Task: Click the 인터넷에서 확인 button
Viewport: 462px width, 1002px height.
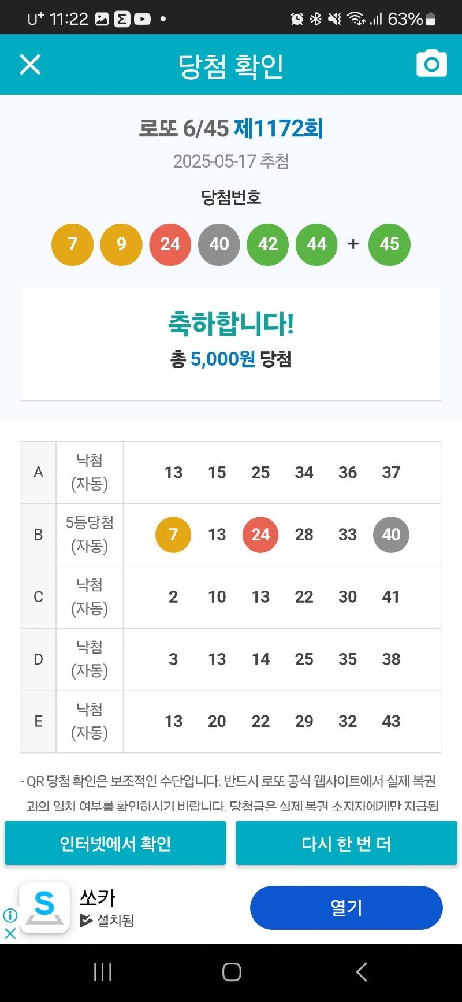Action: [115, 843]
